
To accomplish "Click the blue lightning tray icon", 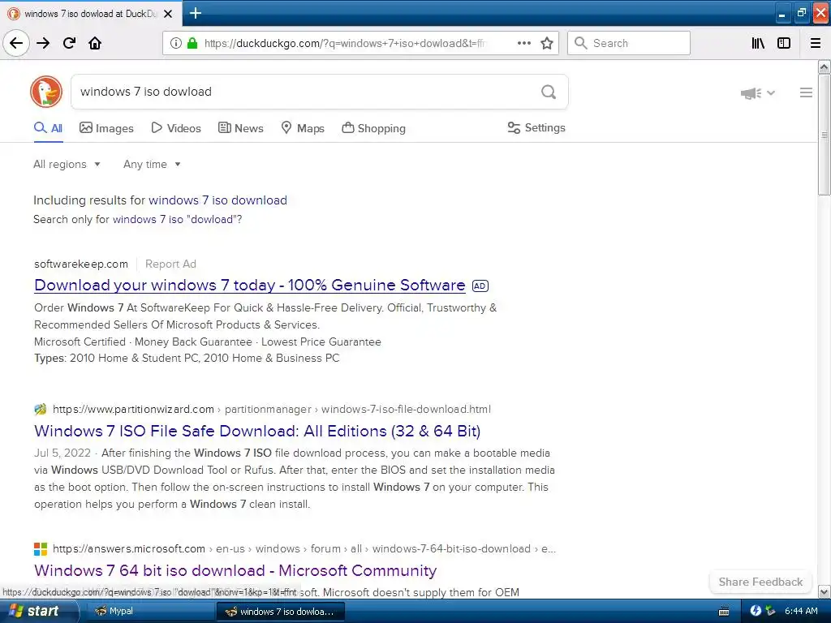I will (x=756, y=611).
